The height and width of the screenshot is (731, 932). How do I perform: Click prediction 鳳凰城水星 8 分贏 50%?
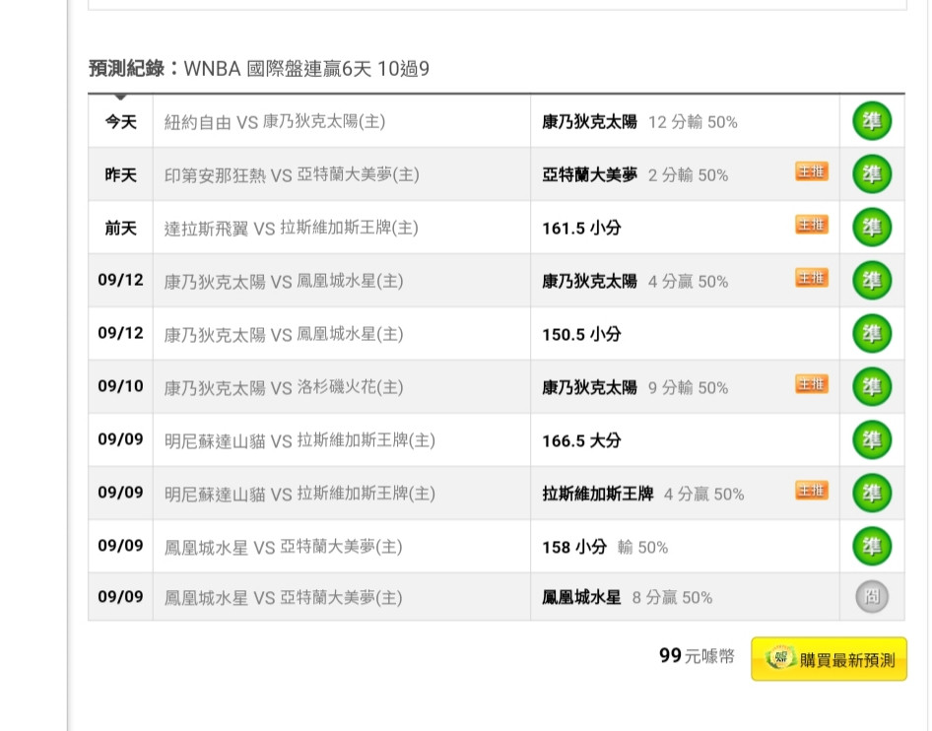coord(627,597)
